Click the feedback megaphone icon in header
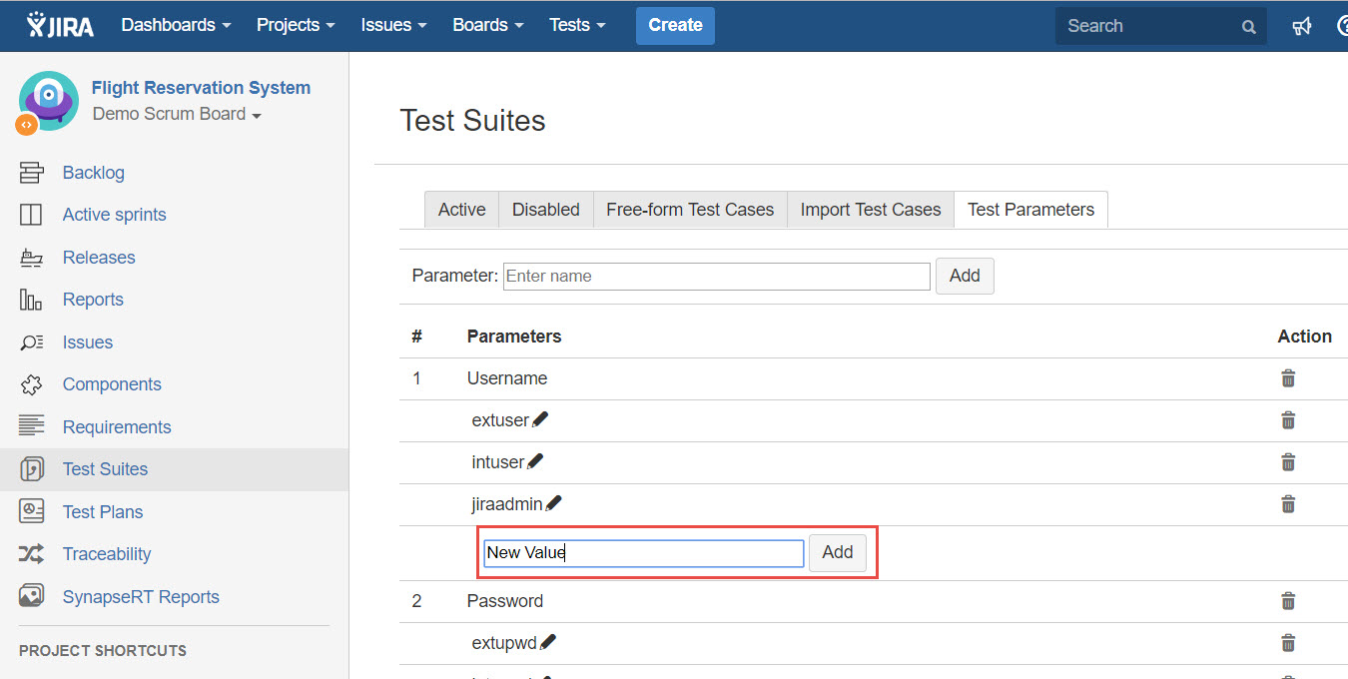Screen dimensions: 1348x679 [x=1302, y=26]
